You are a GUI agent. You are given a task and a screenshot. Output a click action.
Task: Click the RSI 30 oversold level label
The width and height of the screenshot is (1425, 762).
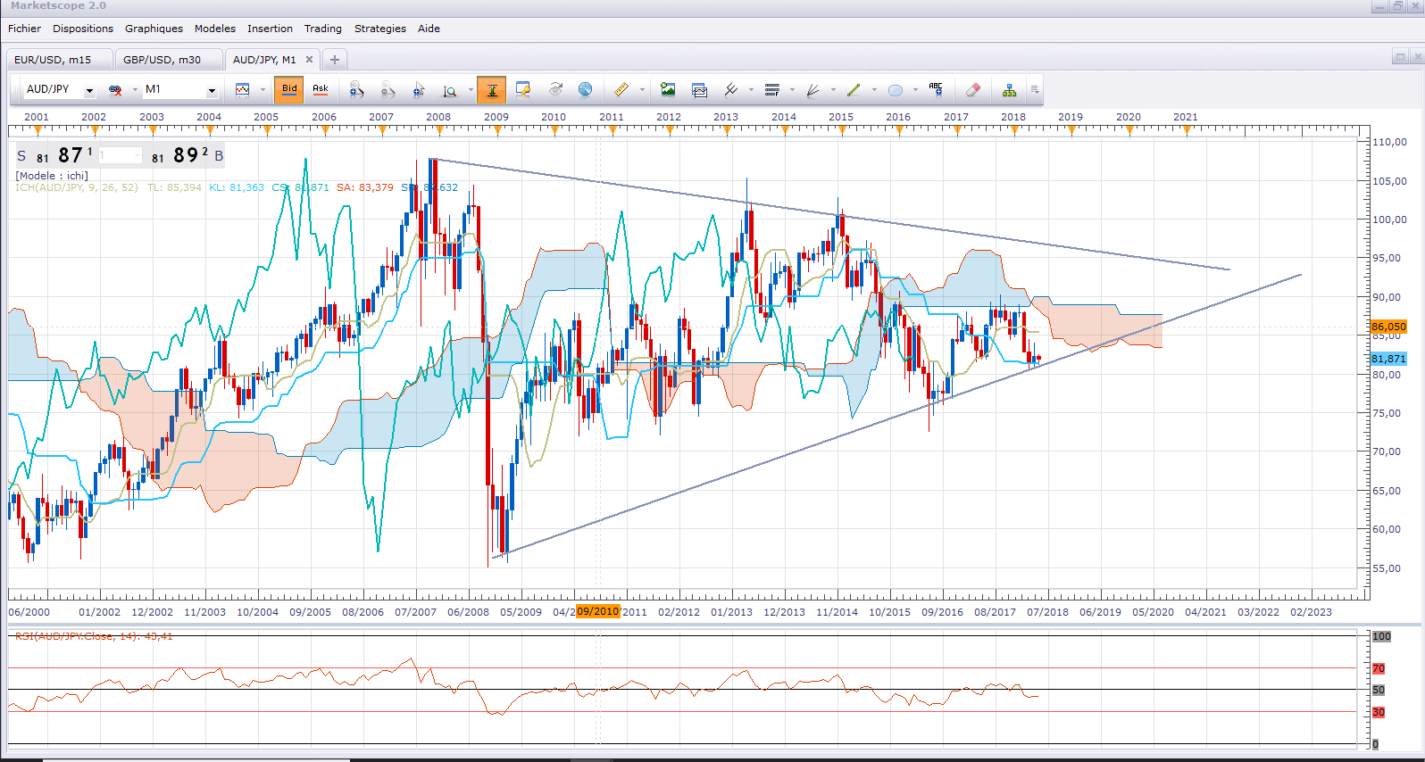click(x=1379, y=712)
